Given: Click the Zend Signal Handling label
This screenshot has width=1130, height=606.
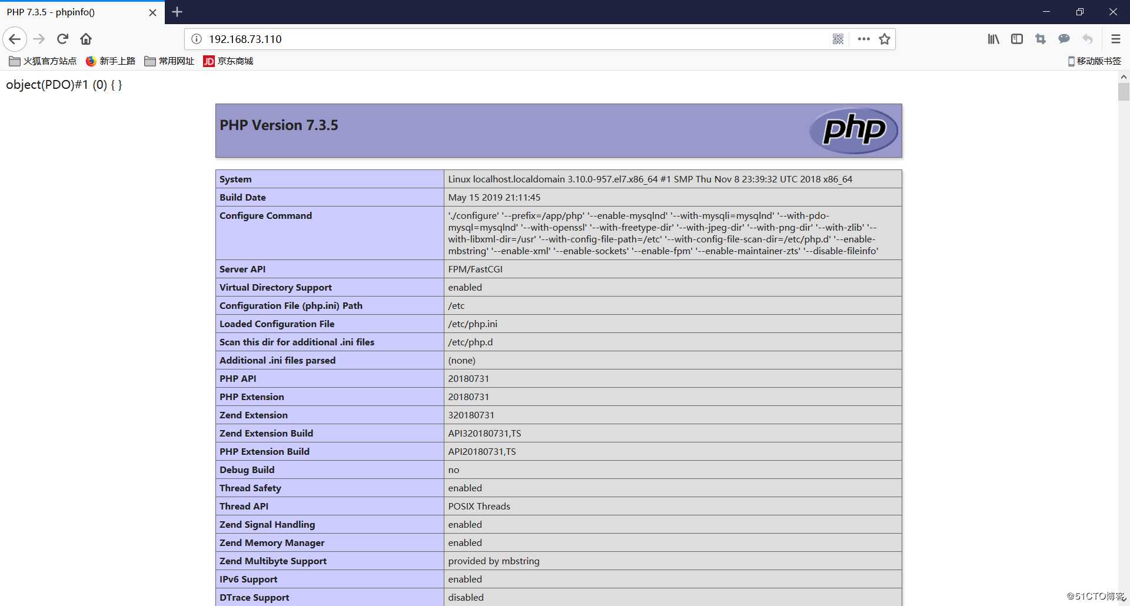Looking at the screenshot, I should tap(267, 525).
